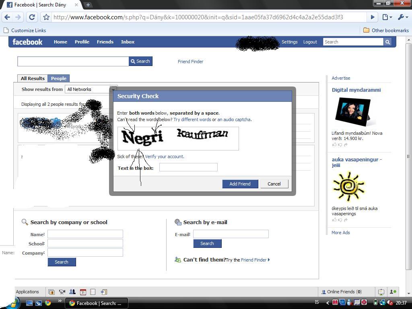This screenshot has width=412, height=309.
Task: Click the Add Friend button
Action: pyautogui.click(x=240, y=184)
